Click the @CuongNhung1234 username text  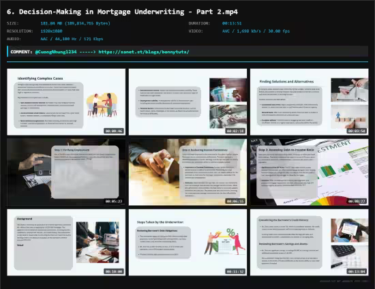[x=56, y=52]
